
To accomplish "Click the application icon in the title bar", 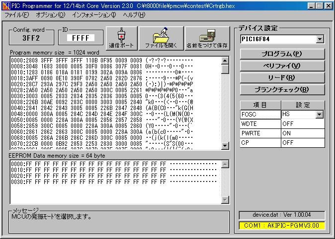I will point(5,5).
